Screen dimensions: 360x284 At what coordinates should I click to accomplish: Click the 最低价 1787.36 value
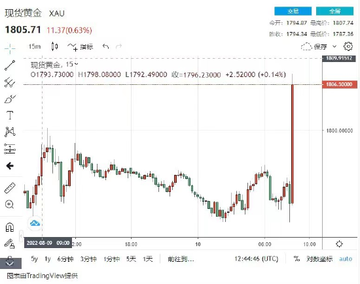tap(343, 34)
